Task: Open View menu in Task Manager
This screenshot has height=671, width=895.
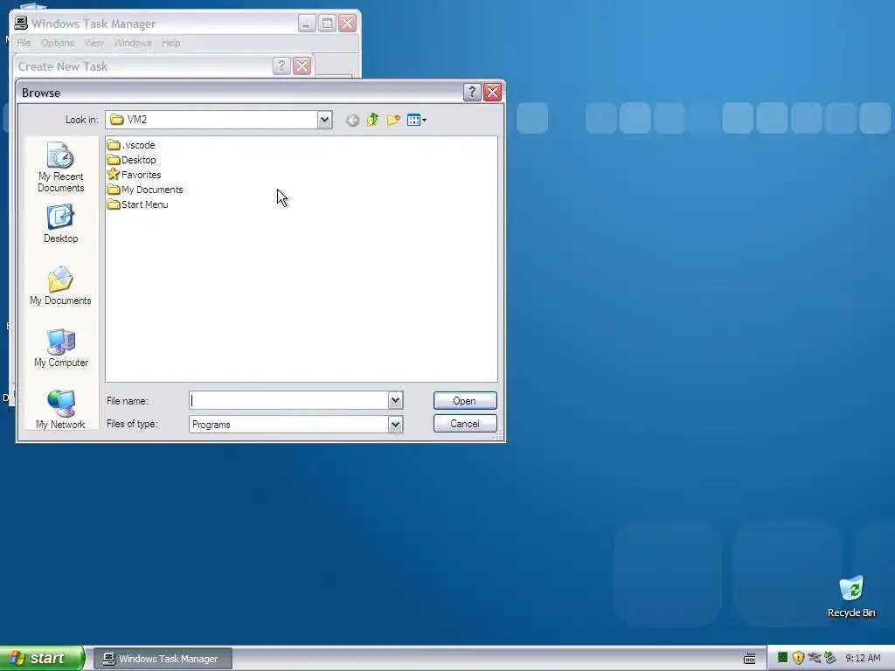Action: 94,43
